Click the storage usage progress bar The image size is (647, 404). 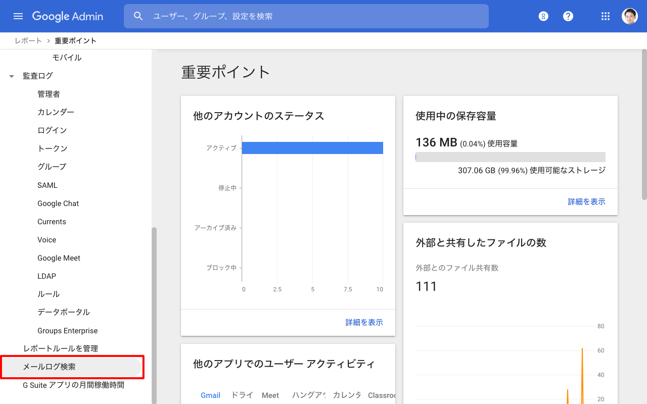511,157
